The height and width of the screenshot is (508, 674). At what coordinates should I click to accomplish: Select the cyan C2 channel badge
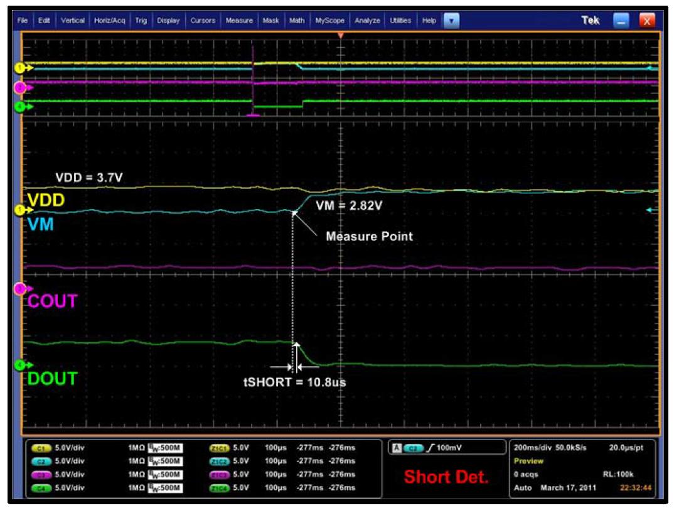[x=41, y=461]
